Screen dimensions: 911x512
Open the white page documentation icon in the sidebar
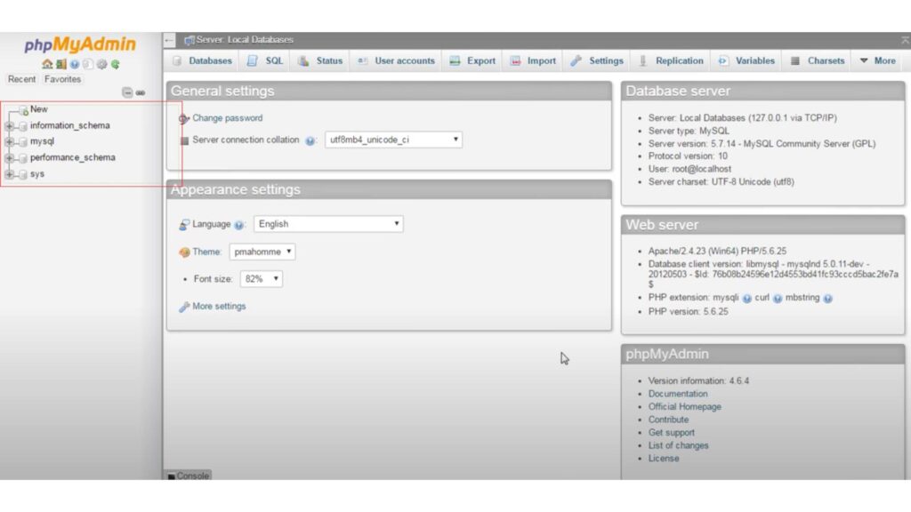click(x=88, y=64)
